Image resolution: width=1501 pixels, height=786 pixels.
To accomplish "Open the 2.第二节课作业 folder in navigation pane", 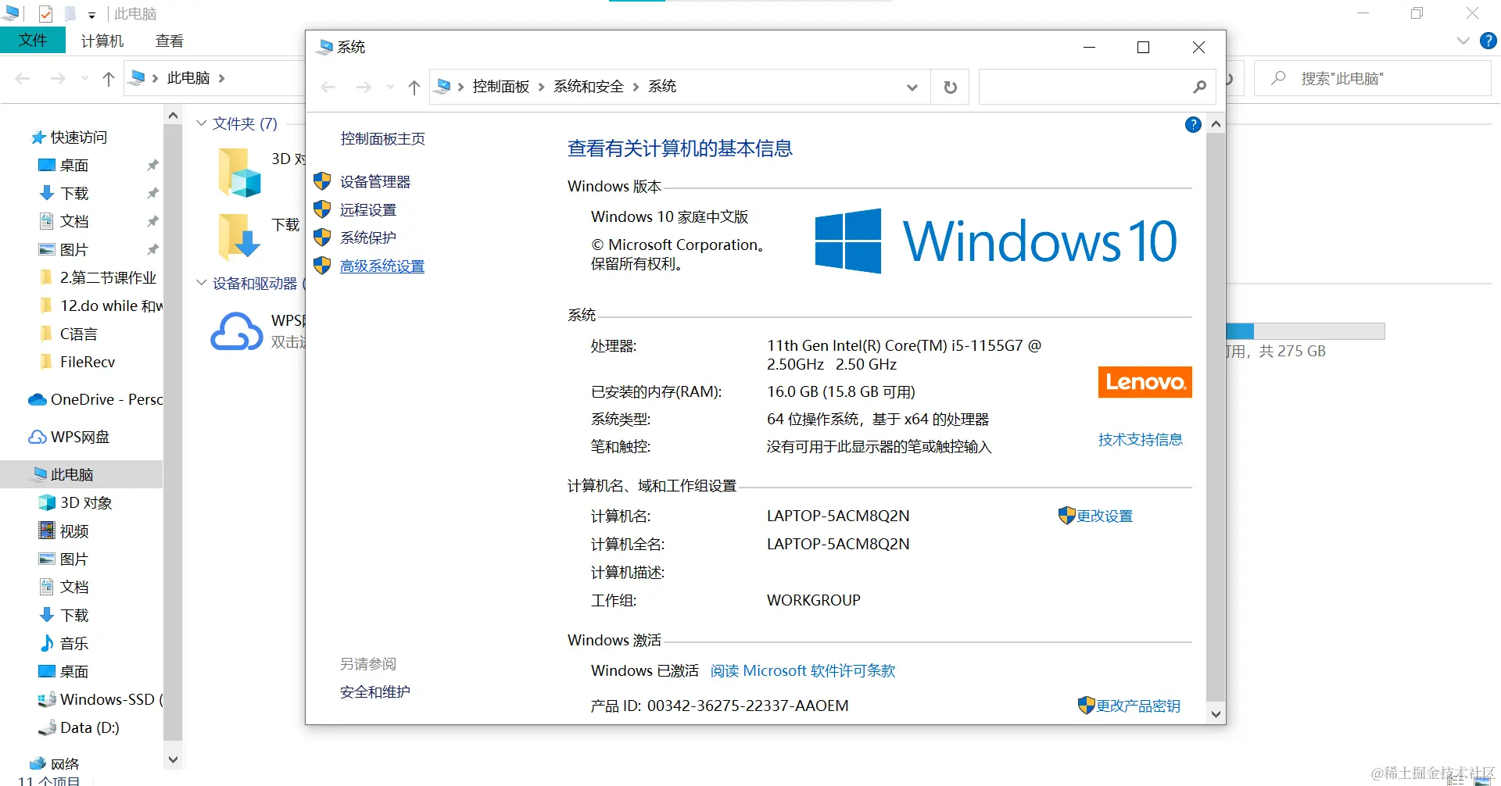I will tap(108, 278).
